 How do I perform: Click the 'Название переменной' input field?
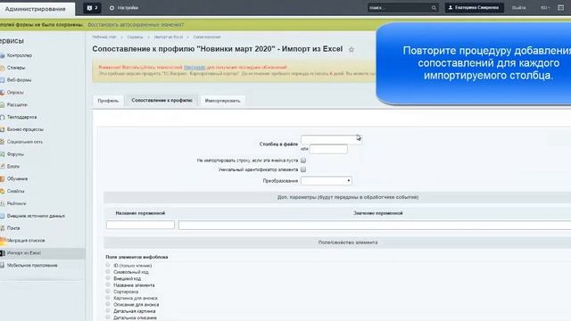(140, 225)
